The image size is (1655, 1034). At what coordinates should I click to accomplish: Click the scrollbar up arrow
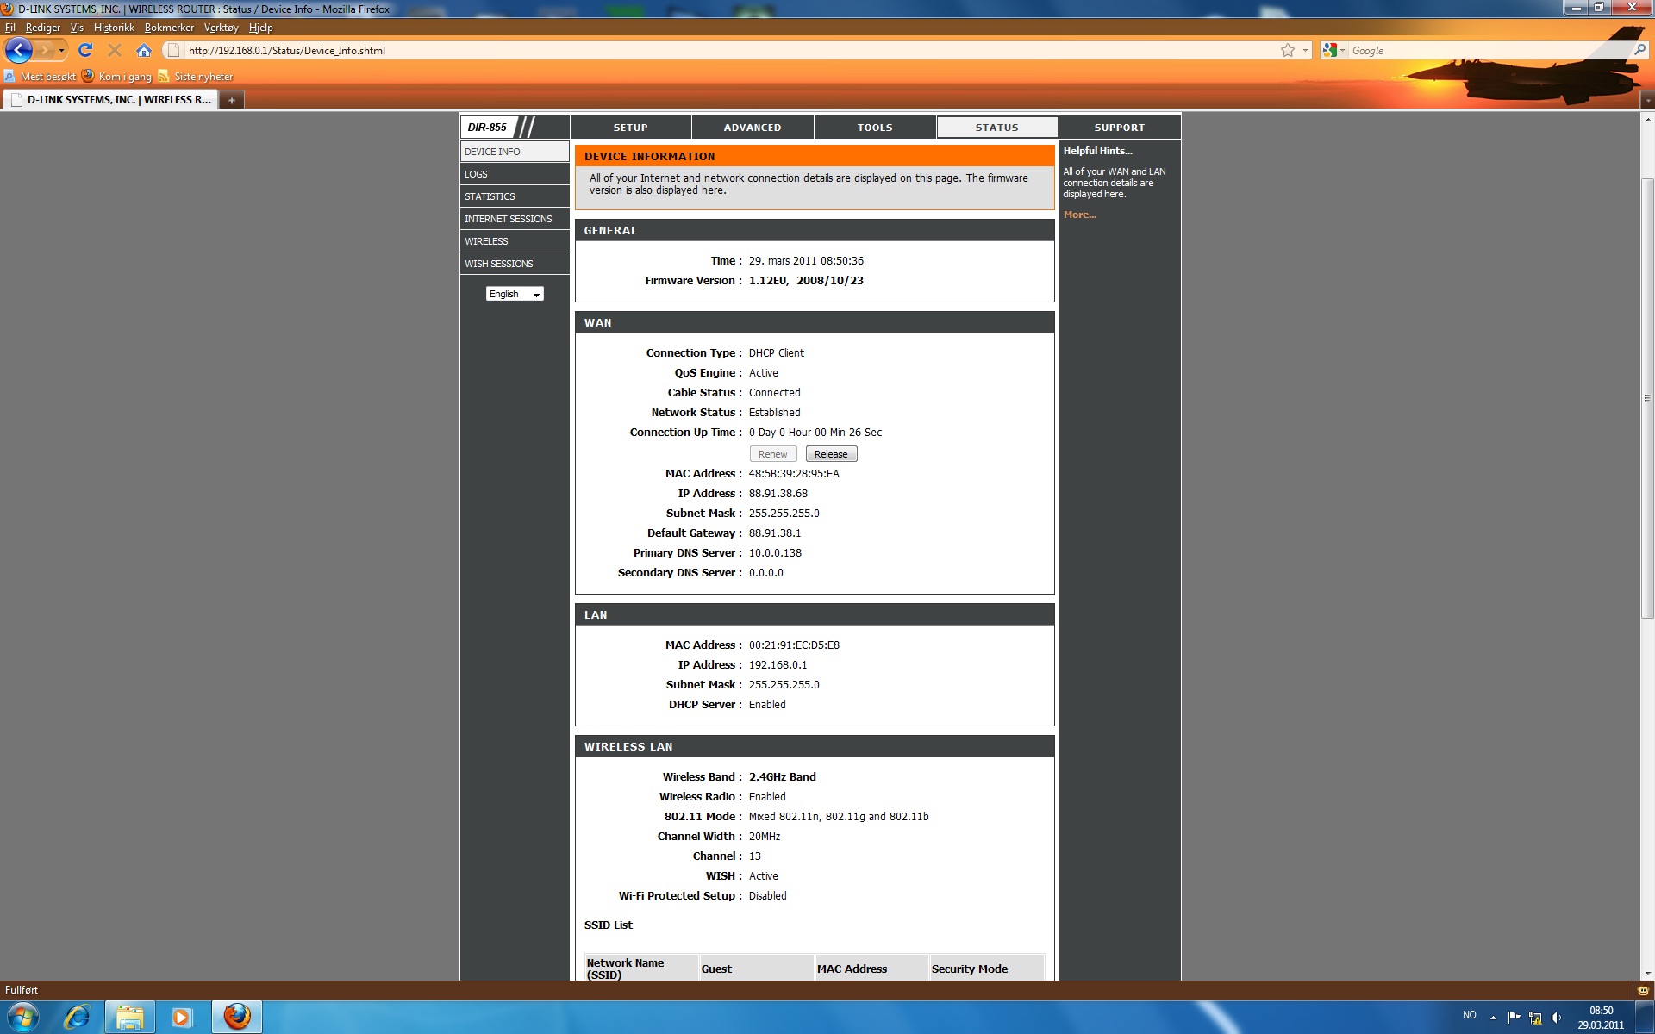(1647, 120)
